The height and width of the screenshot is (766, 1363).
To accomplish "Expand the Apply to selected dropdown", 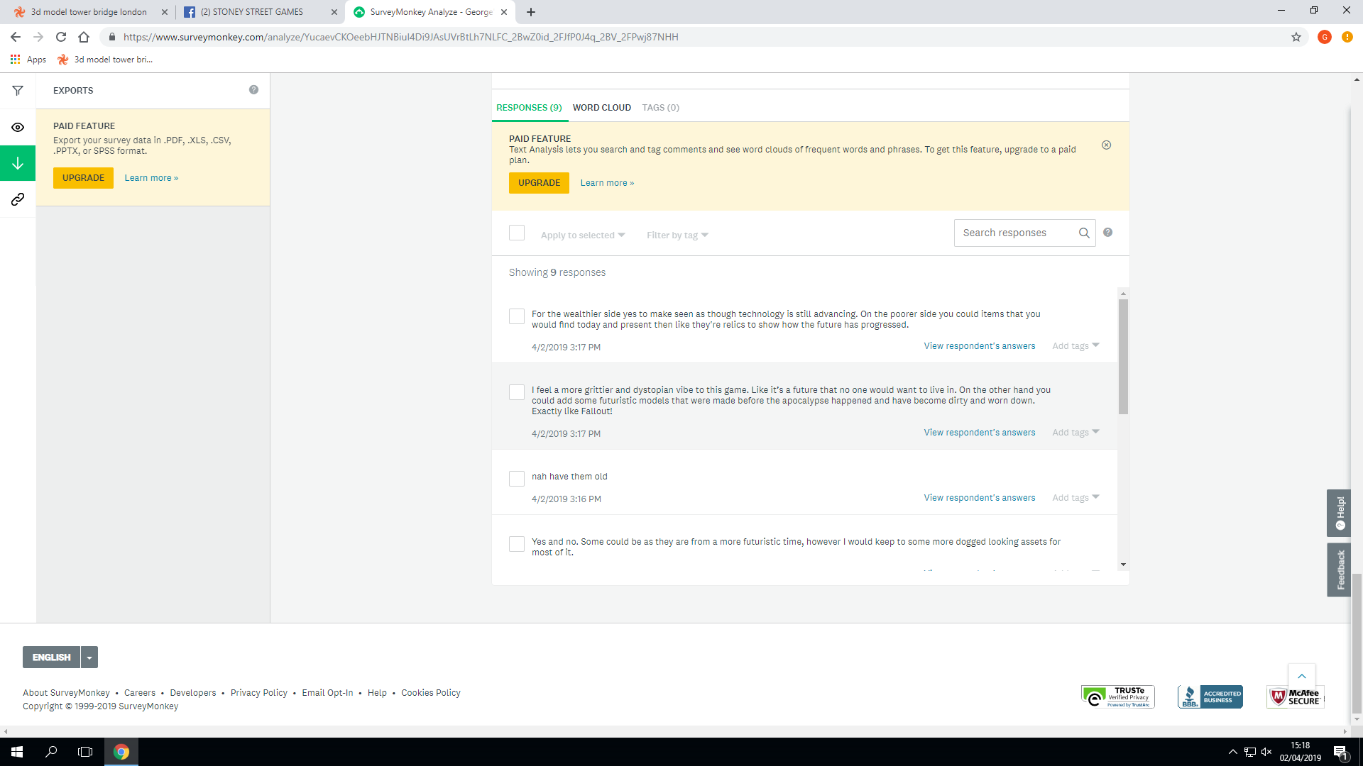I will point(583,235).
